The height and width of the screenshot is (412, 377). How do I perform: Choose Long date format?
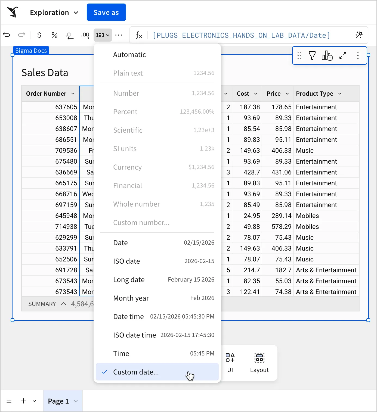[157, 280]
